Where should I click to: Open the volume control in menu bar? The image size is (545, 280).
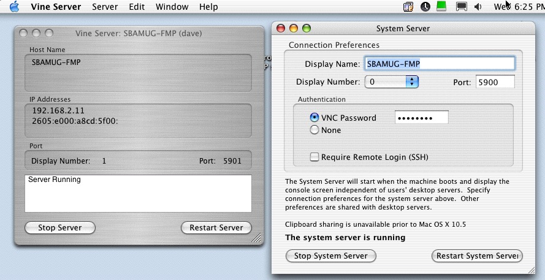pyautogui.click(x=478, y=7)
